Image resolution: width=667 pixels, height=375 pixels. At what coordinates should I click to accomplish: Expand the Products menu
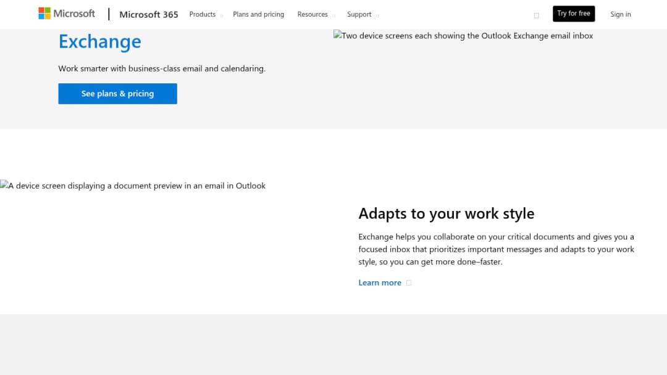click(x=206, y=14)
